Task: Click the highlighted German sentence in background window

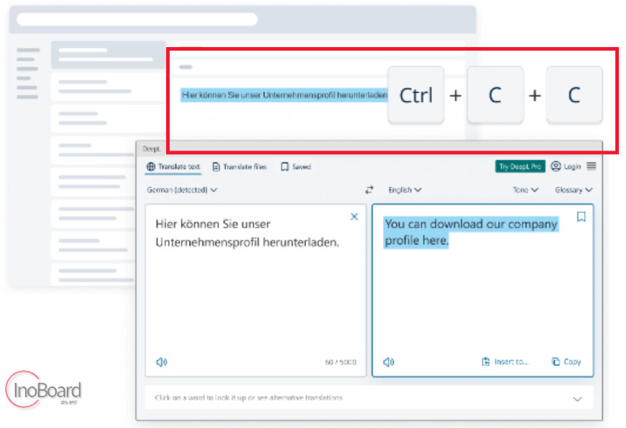Action: tap(284, 95)
